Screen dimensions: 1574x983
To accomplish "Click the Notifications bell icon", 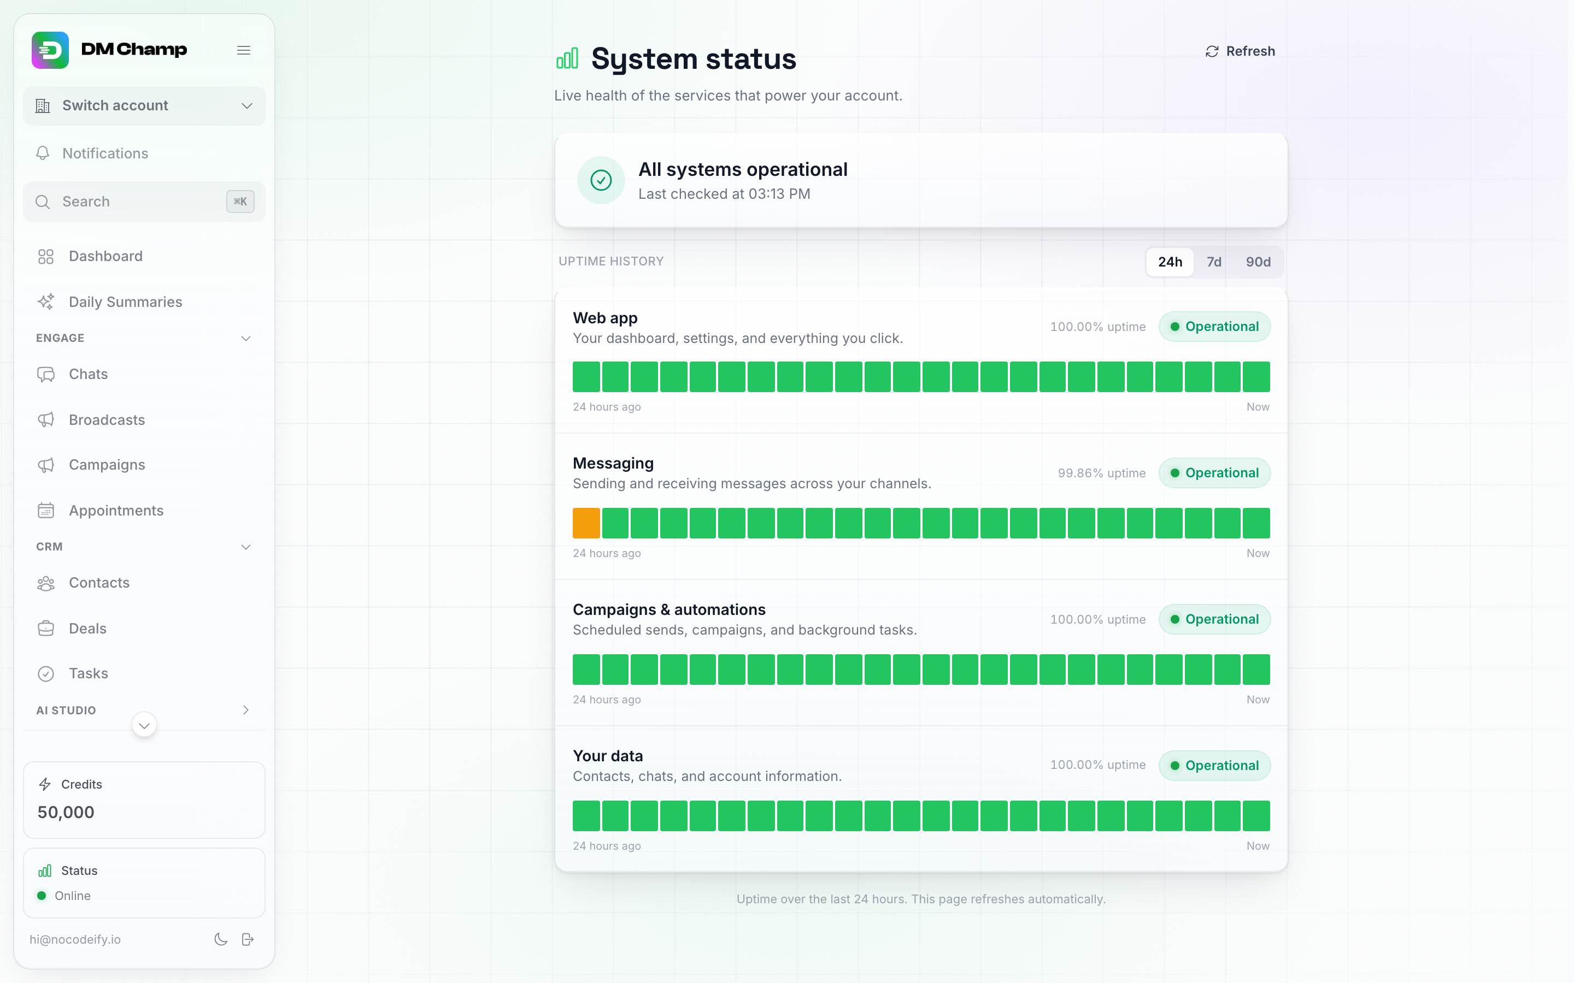I will click(43, 153).
